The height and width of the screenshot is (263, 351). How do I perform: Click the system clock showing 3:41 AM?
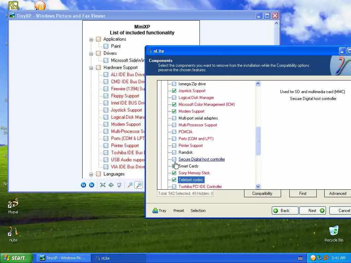click(x=338, y=258)
